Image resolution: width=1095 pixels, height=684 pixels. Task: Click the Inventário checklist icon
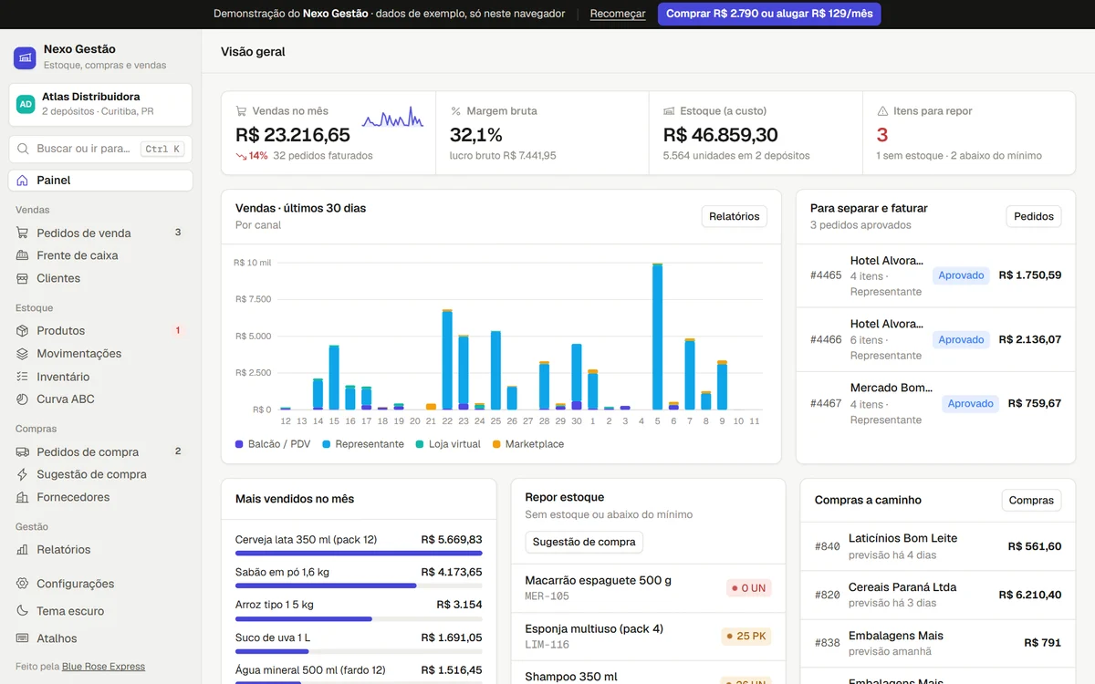click(x=23, y=377)
